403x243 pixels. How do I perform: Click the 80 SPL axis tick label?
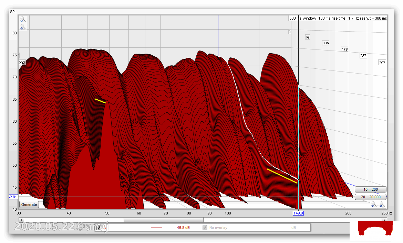(x=15, y=33)
